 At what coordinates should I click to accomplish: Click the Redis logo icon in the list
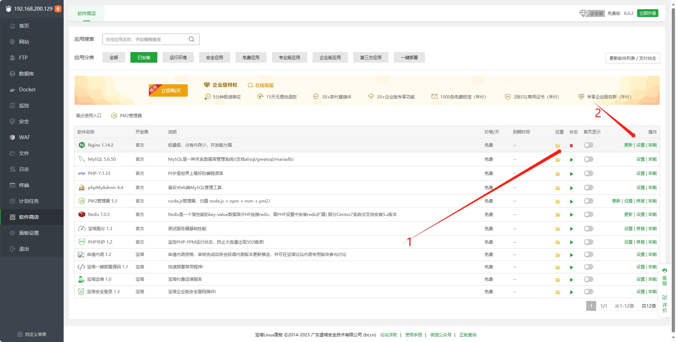click(82, 214)
